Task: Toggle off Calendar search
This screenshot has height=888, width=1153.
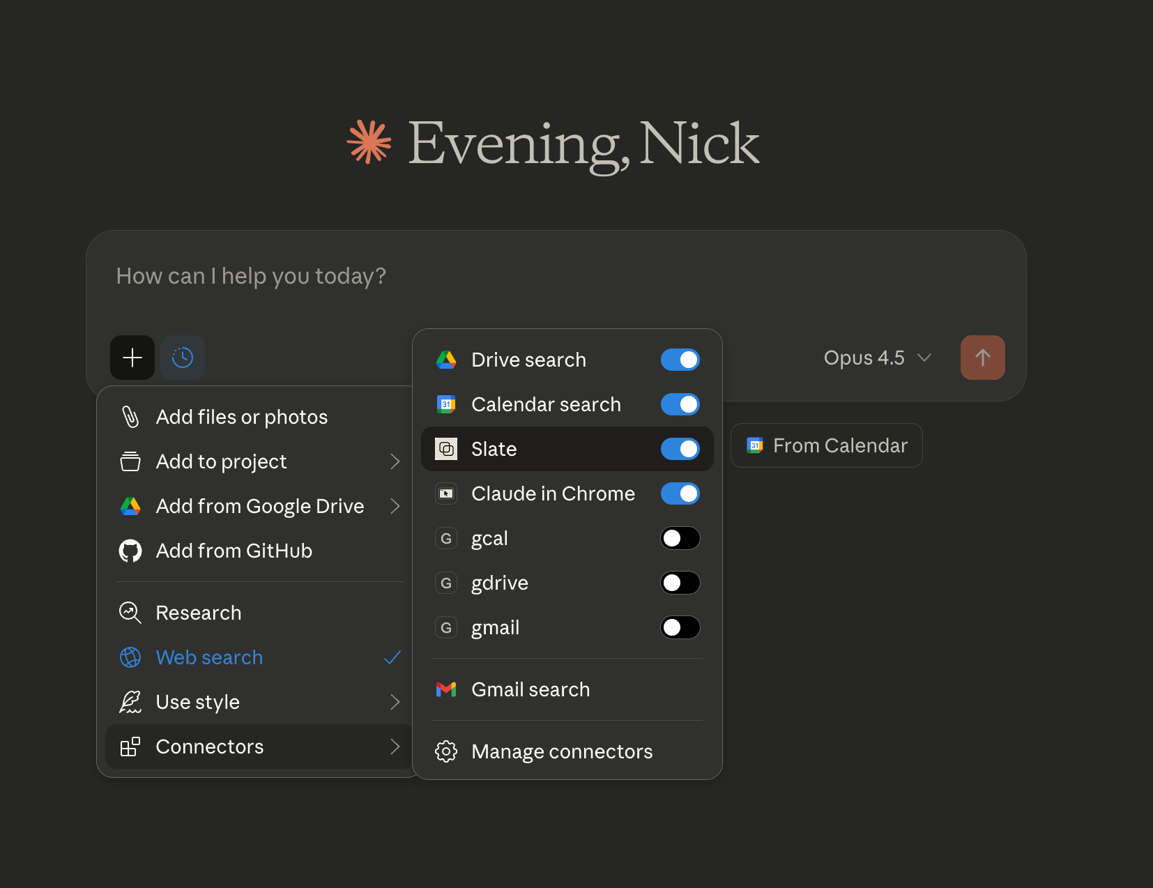Action: pos(680,404)
